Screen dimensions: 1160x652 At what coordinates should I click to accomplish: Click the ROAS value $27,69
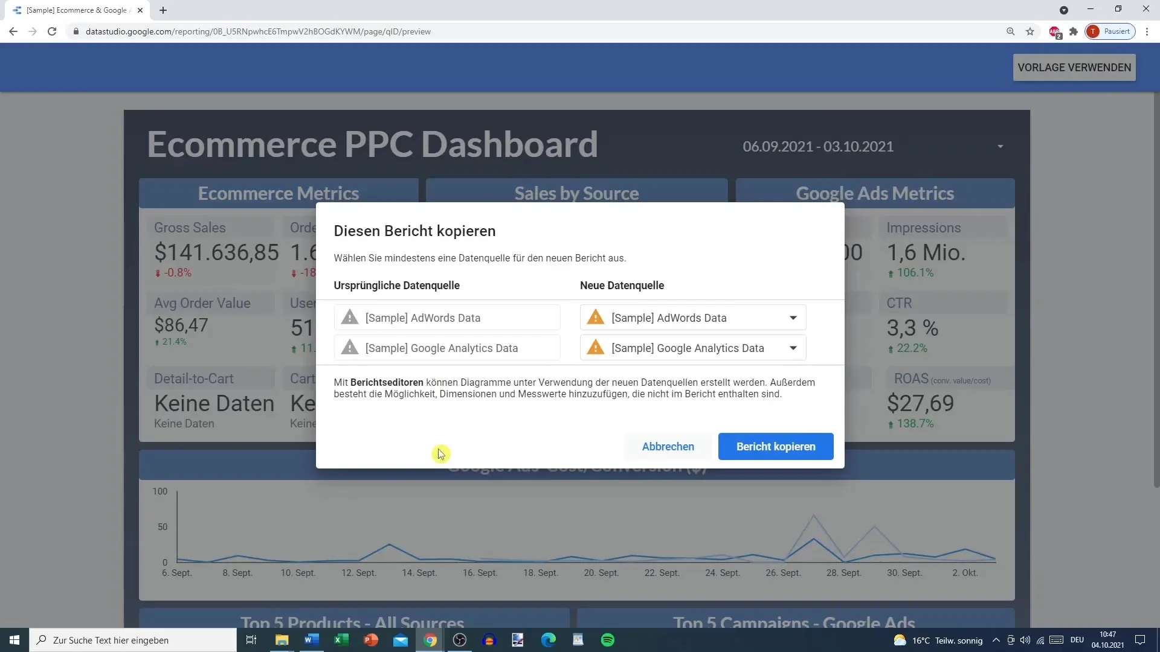921,403
